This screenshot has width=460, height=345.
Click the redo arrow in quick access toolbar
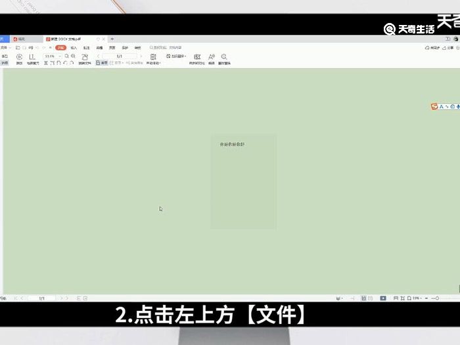(44, 47)
